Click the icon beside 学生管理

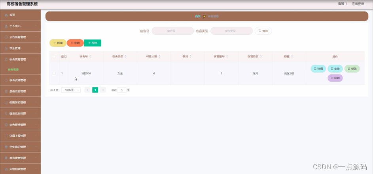[x=6, y=48]
